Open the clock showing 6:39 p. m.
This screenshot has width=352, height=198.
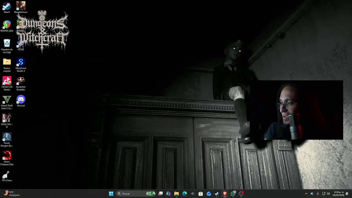[338, 194]
